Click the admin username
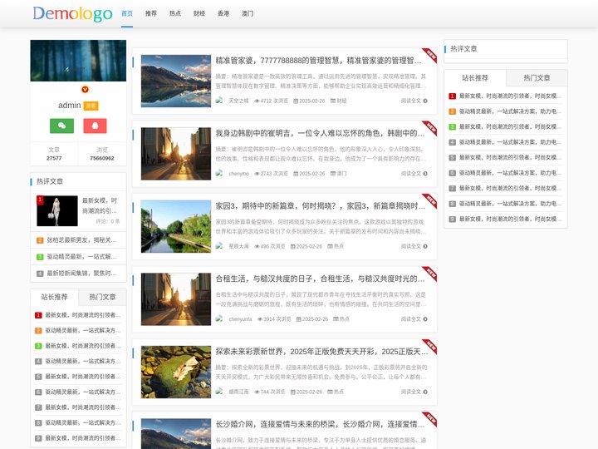The image size is (598, 449). pyautogui.click(x=70, y=106)
